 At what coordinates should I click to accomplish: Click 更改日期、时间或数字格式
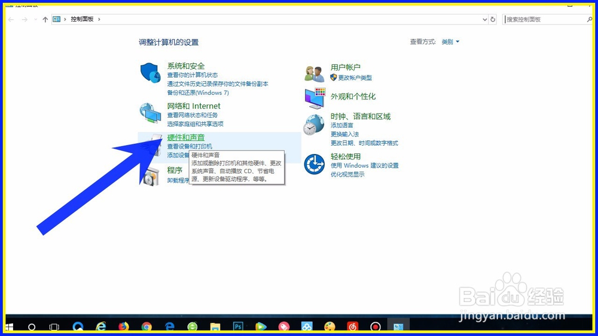click(364, 143)
